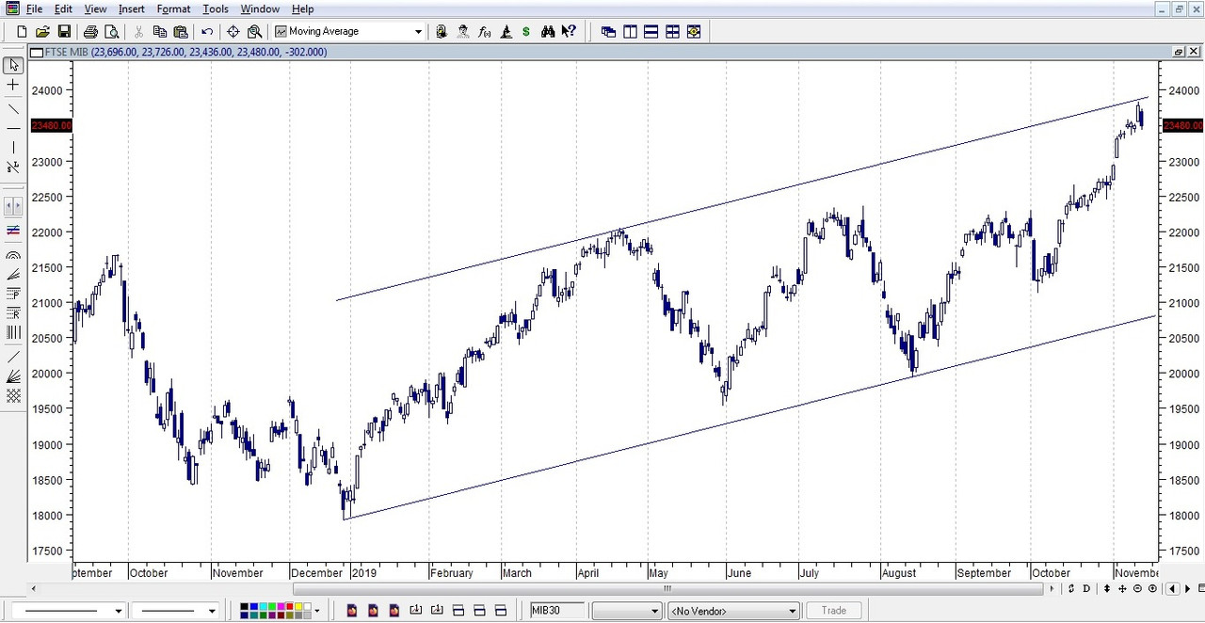Open the Indicator Builder f(x) icon
Image resolution: width=1205 pixels, height=623 pixels.
pos(484,31)
